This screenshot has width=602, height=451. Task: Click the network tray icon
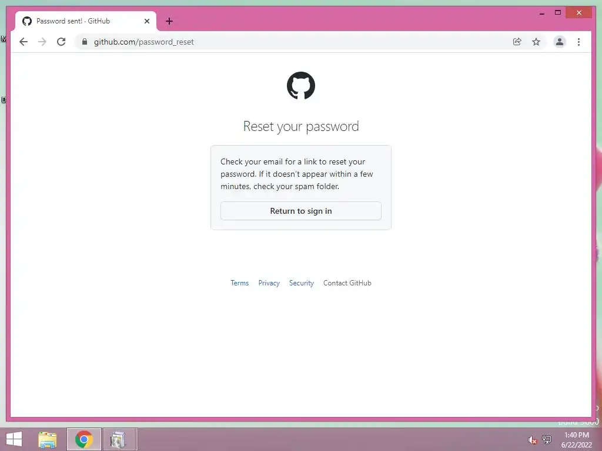point(547,439)
